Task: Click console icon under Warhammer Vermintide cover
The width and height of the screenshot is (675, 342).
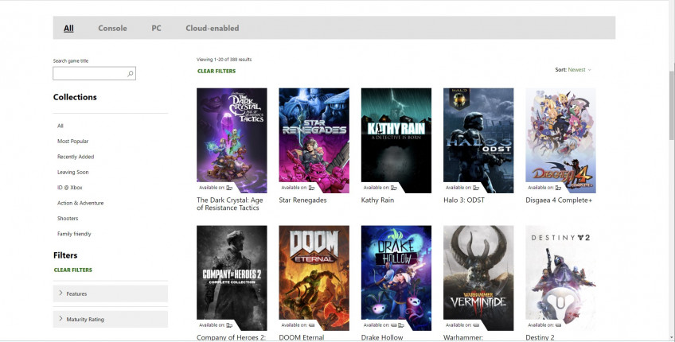Action: tap(476, 325)
